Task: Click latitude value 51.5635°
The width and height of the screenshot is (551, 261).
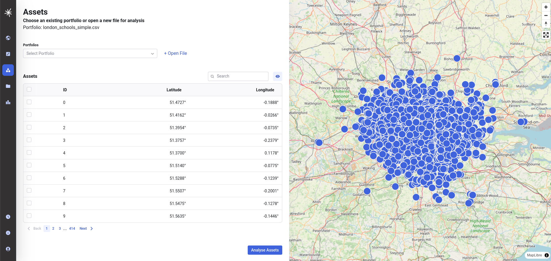Action: click(x=178, y=216)
